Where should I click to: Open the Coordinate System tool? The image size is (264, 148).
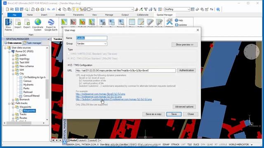(x=38, y=22)
